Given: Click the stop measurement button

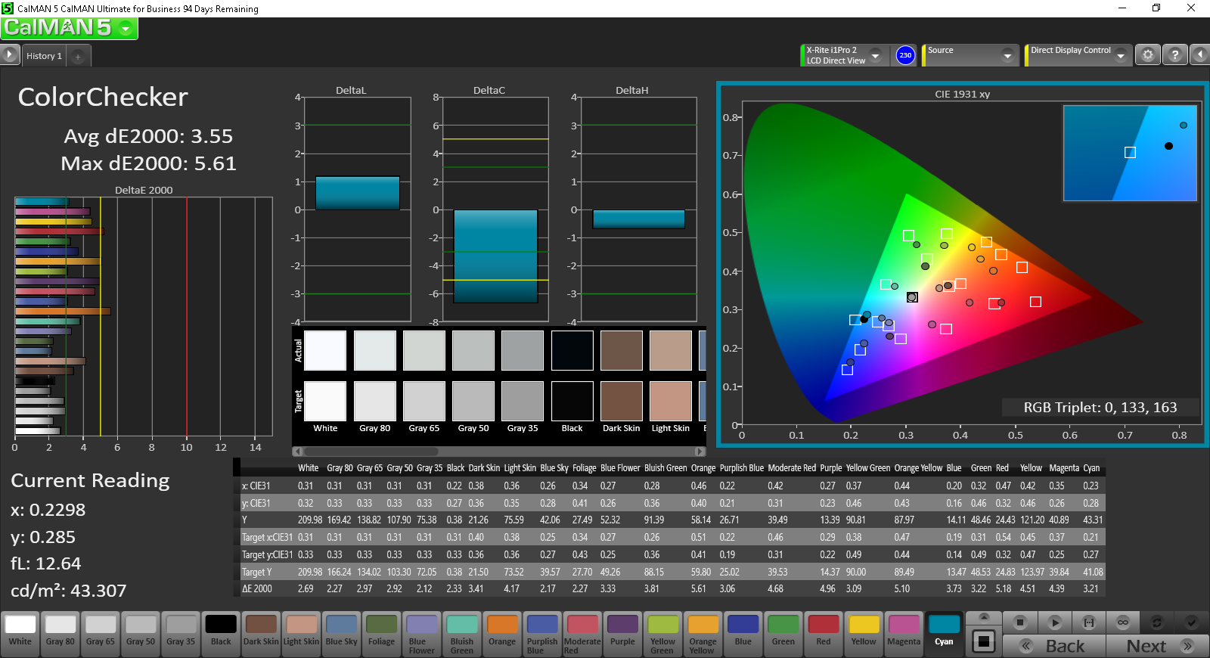Looking at the screenshot, I should [1020, 622].
